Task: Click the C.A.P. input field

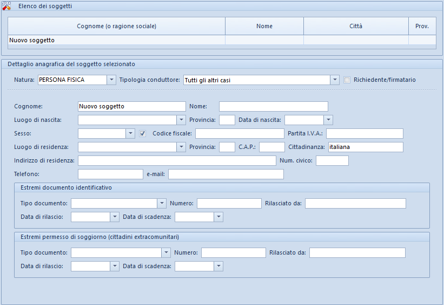Action: 272,147
